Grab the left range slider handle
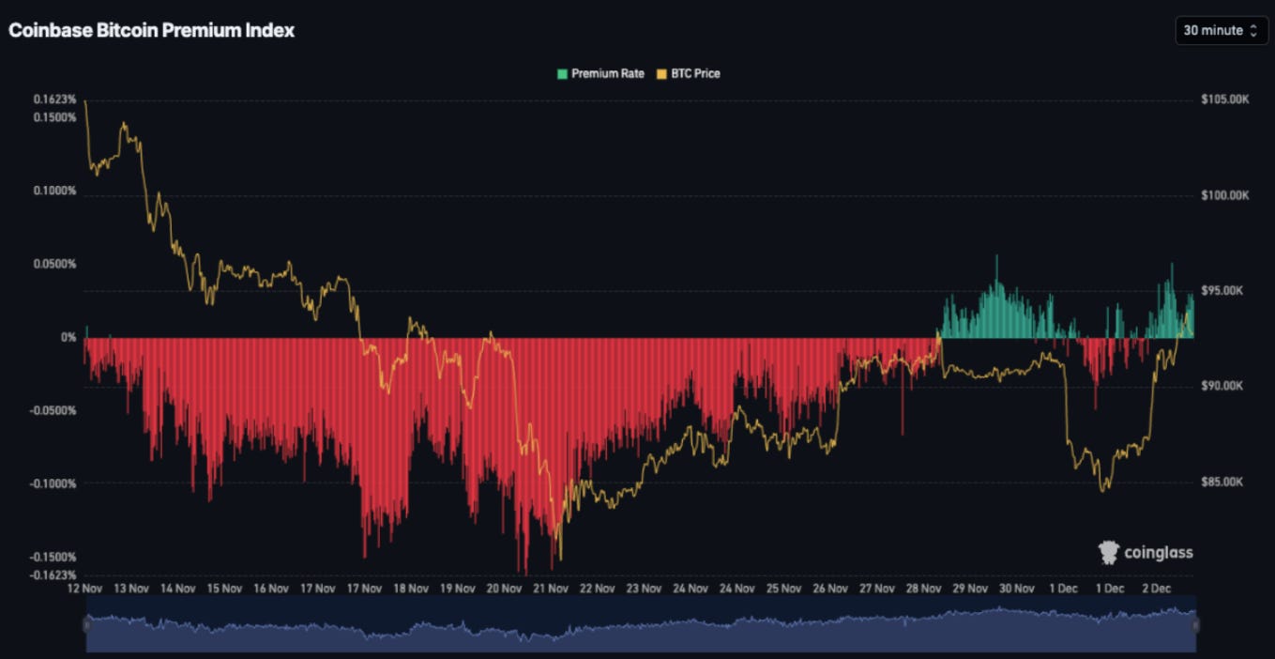Viewport: 1275px width, 659px height. coord(86,625)
